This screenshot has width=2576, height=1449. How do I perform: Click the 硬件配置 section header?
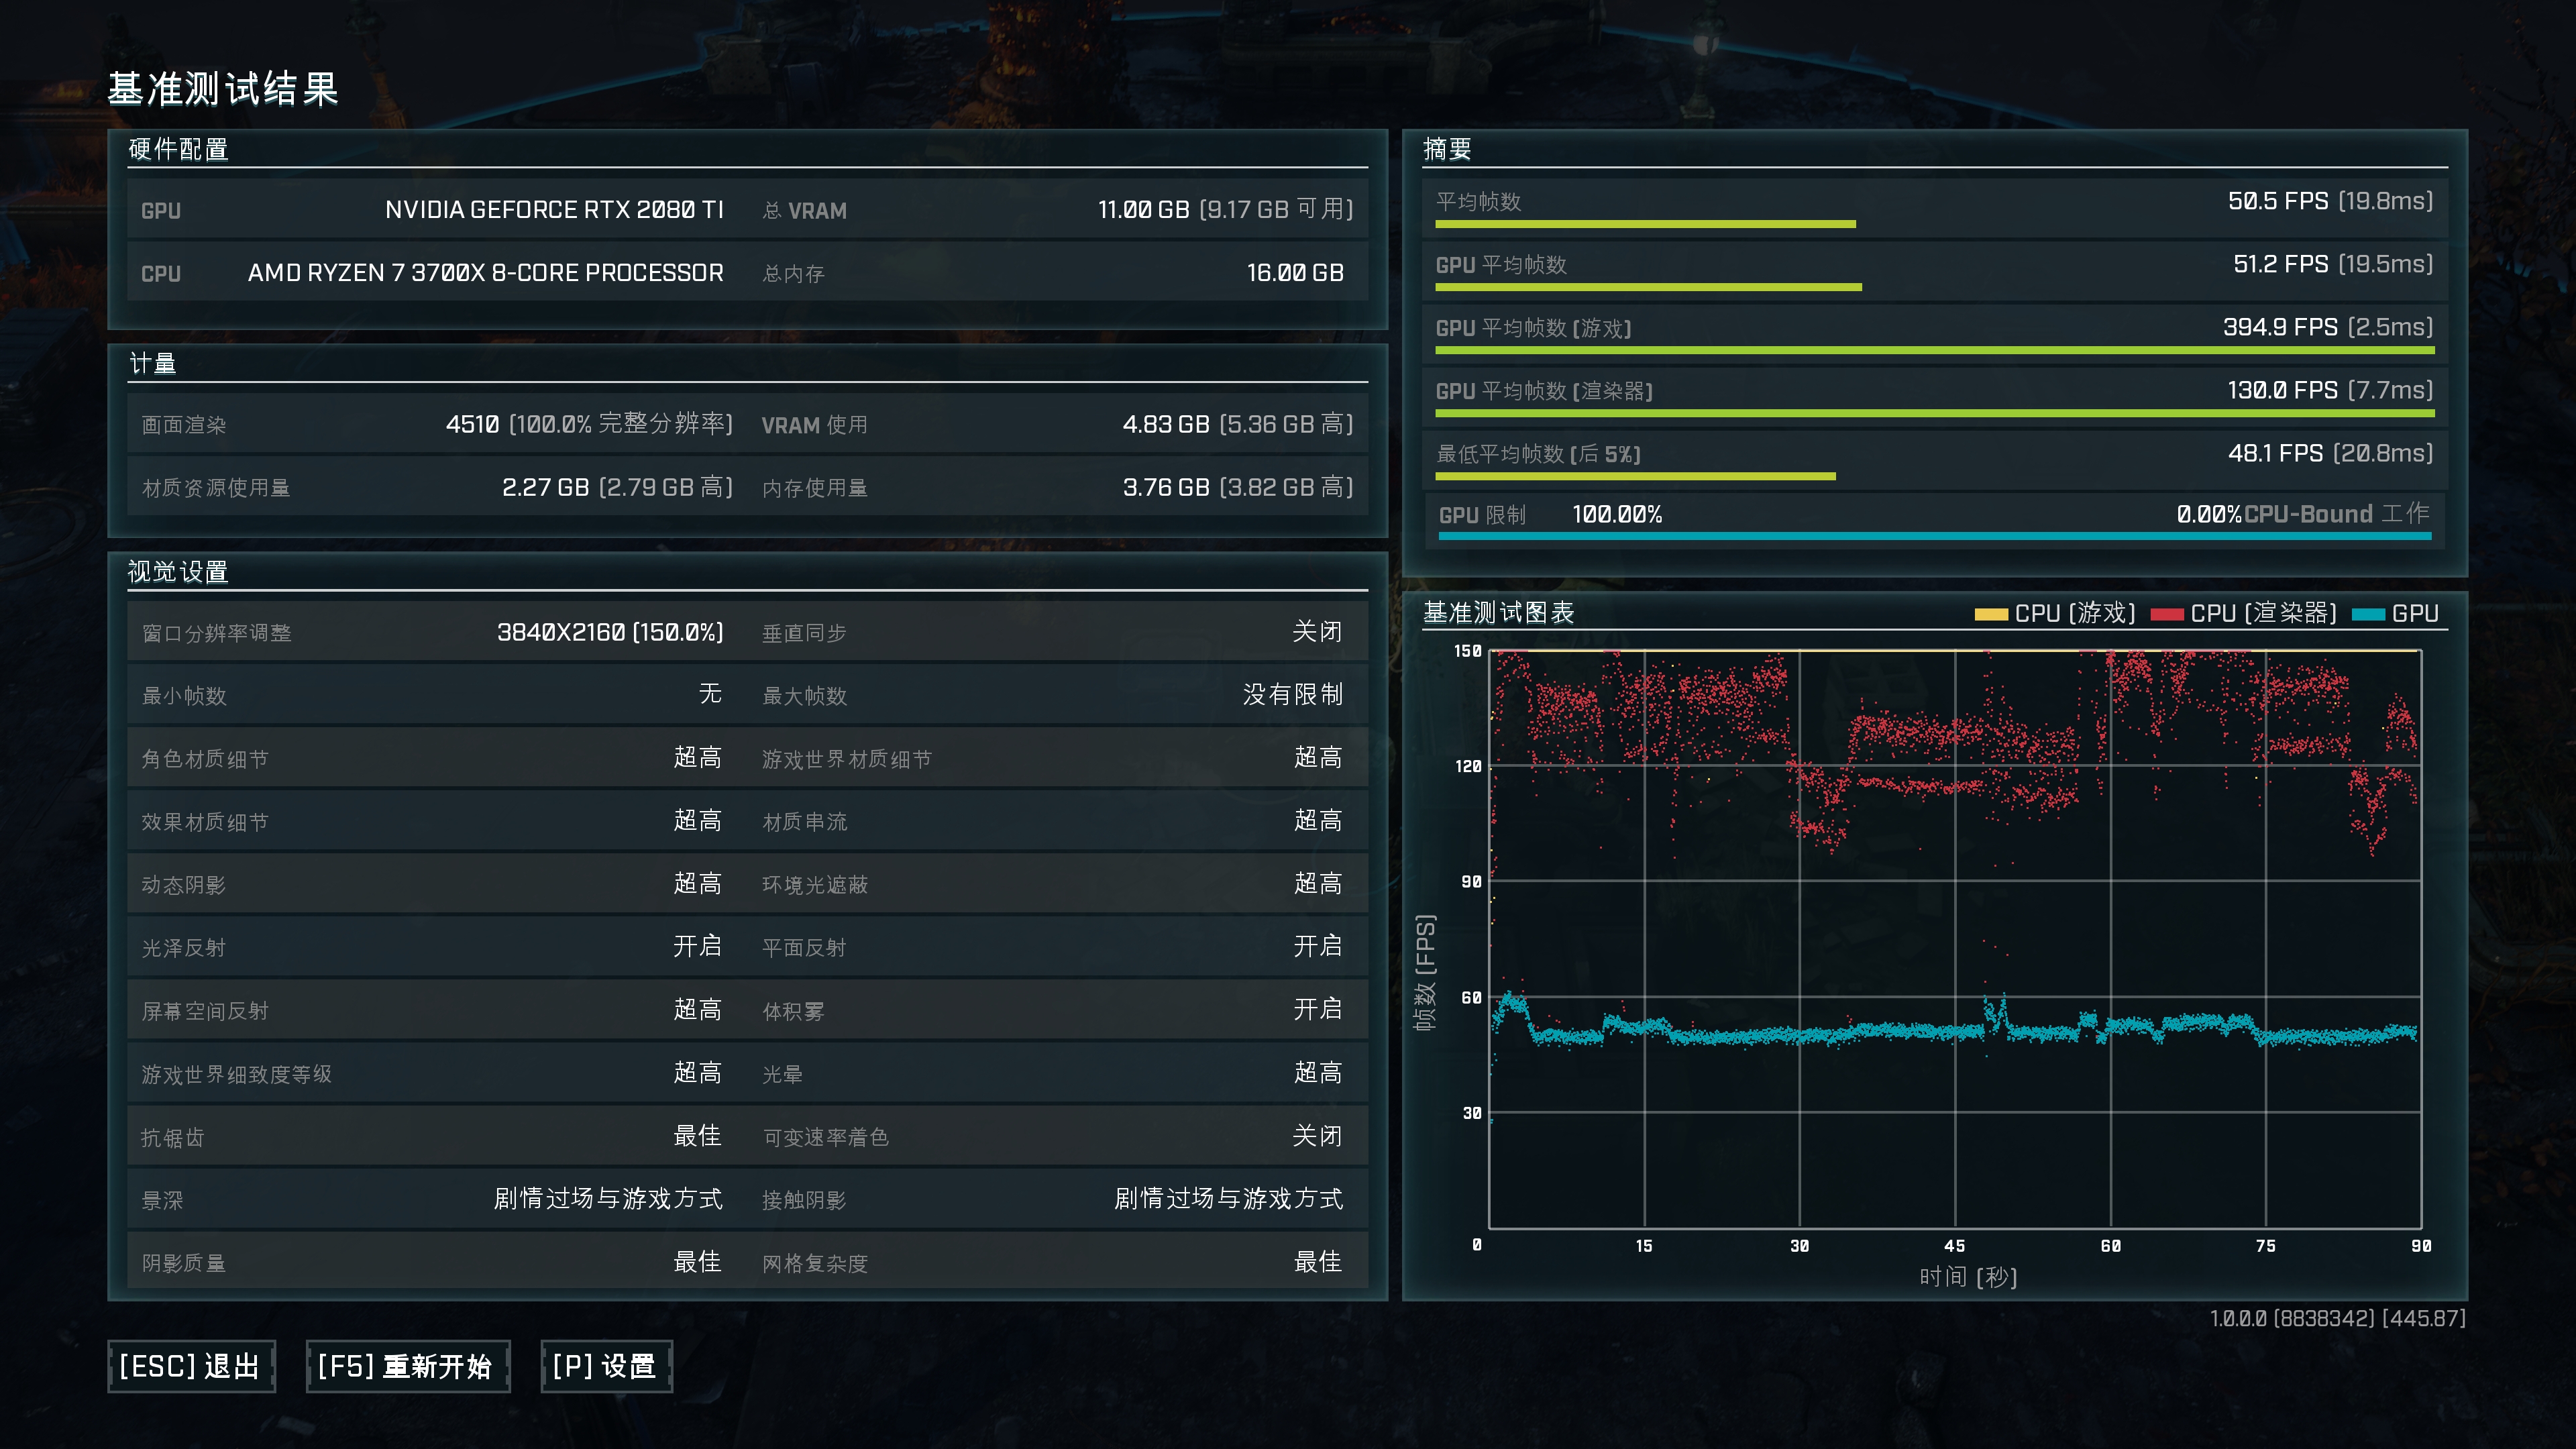[178, 149]
